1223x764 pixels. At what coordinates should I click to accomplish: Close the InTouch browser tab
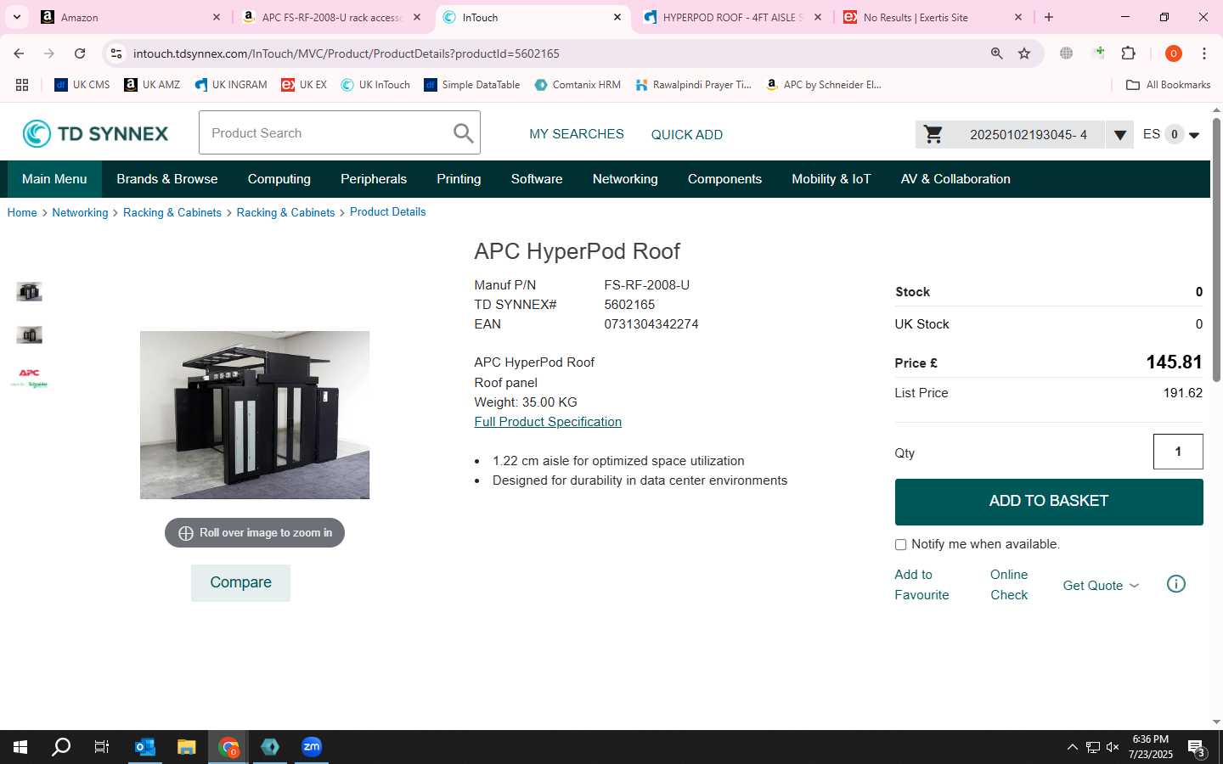tap(617, 17)
